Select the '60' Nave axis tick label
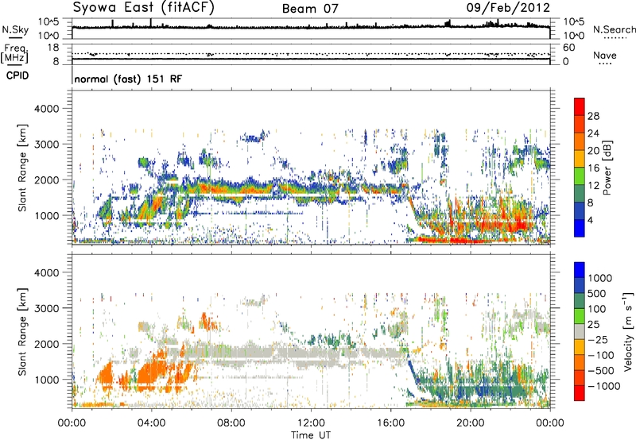The image size is (636, 440). (568, 48)
